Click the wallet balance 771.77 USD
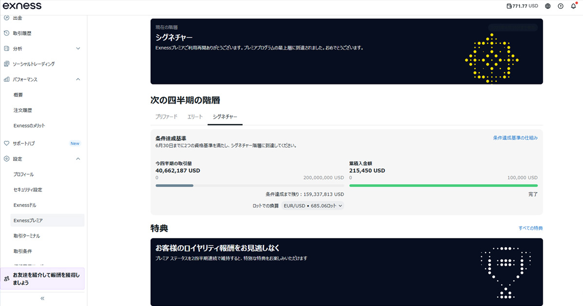Viewport: 583px width, 306px height. (522, 6)
